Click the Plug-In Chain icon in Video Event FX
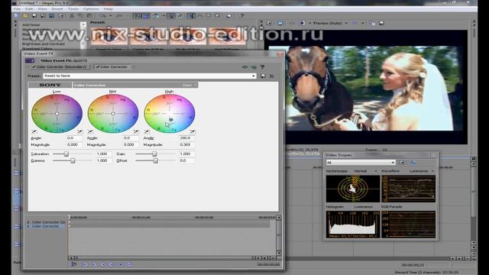Screen dimensions: 489x275 click(244, 66)
